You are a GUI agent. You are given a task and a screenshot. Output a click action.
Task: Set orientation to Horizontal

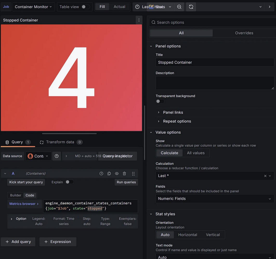pyautogui.click(x=188, y=235)
